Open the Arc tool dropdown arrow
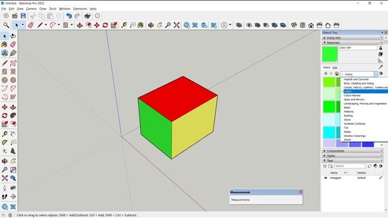 (59, 25)
